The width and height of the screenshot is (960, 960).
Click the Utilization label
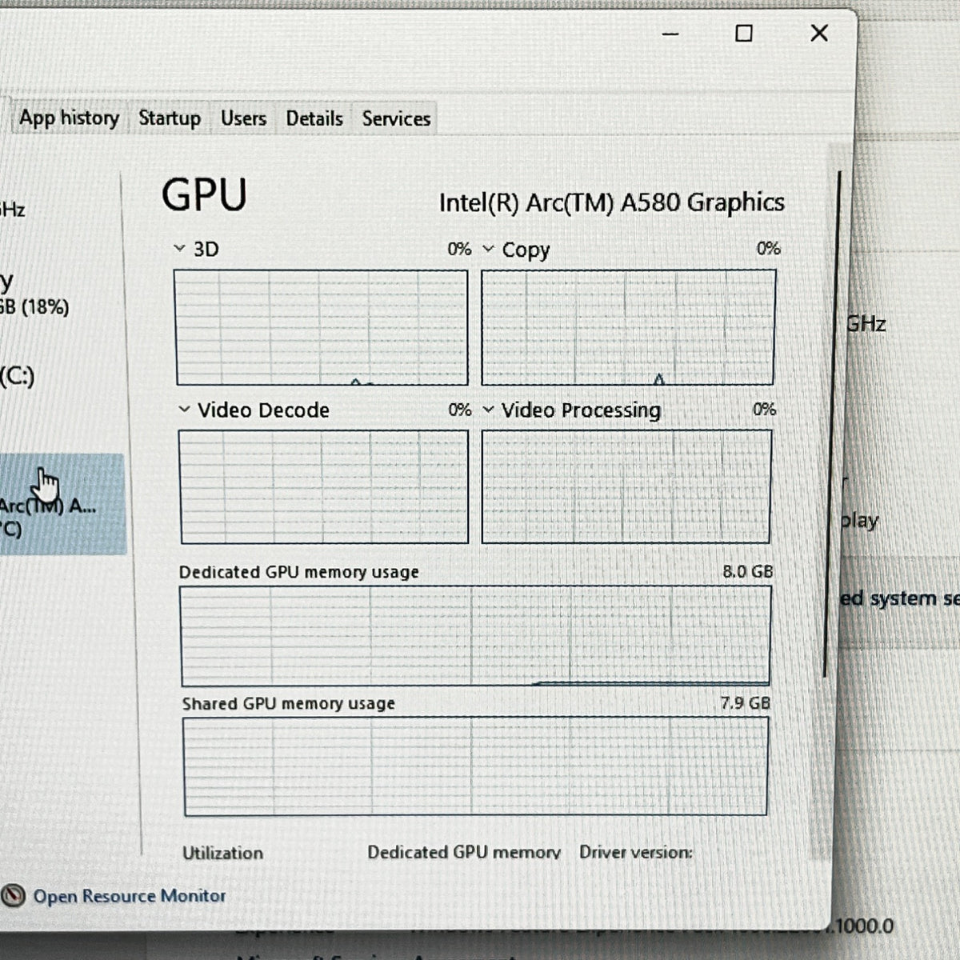(x=222, y=853)
